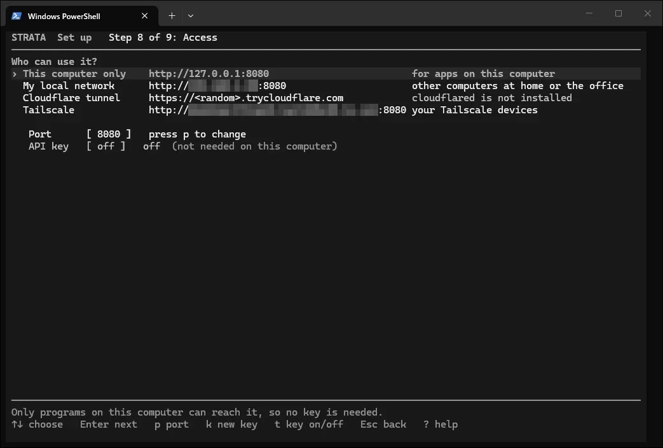This screenshot has height=448, width=663.
Task: Click the 'API key' label
Action: tap(48, 146)
